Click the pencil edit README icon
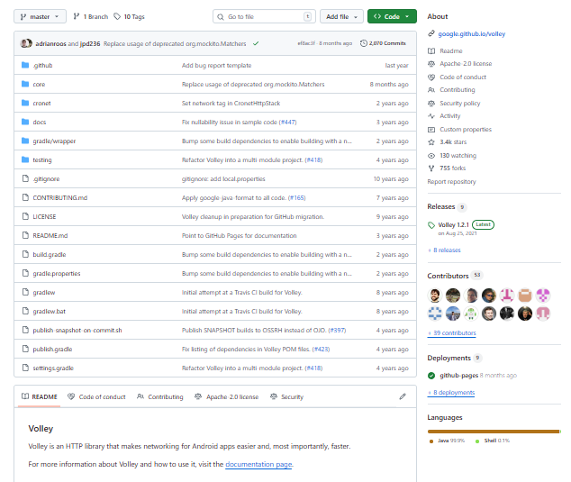Screen dimensions: 571x482 click(403, 396)
